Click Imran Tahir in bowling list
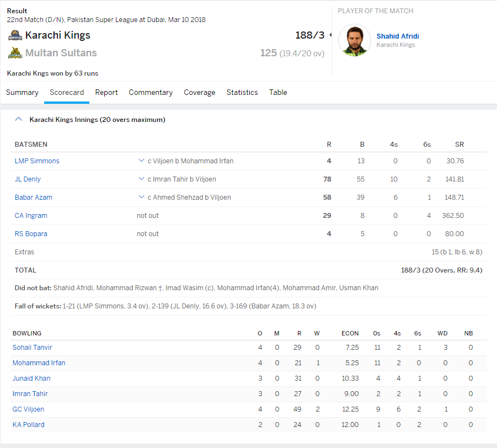 [x=30, y=394]
